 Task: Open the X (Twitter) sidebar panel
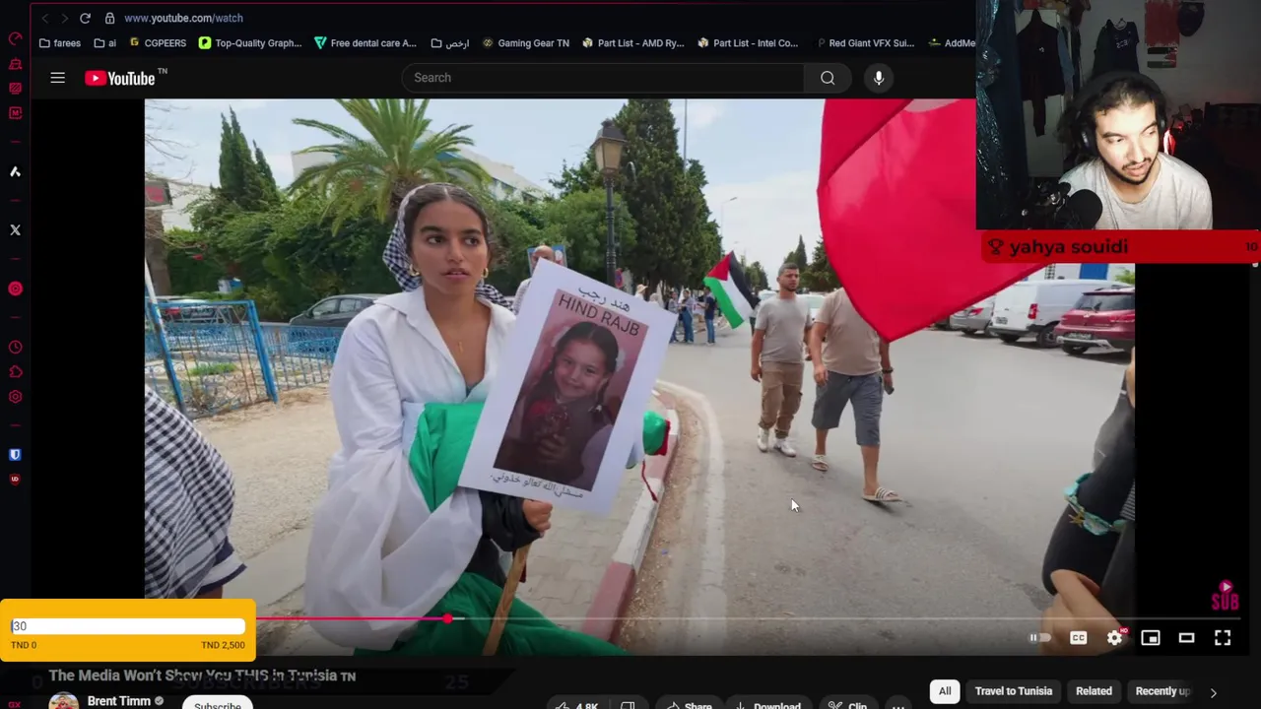15,229
